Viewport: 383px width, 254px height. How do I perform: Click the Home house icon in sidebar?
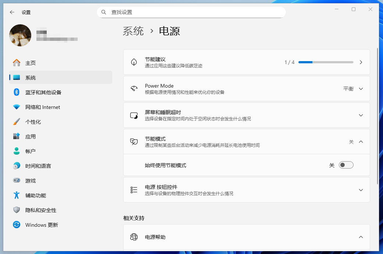(17, 63)
